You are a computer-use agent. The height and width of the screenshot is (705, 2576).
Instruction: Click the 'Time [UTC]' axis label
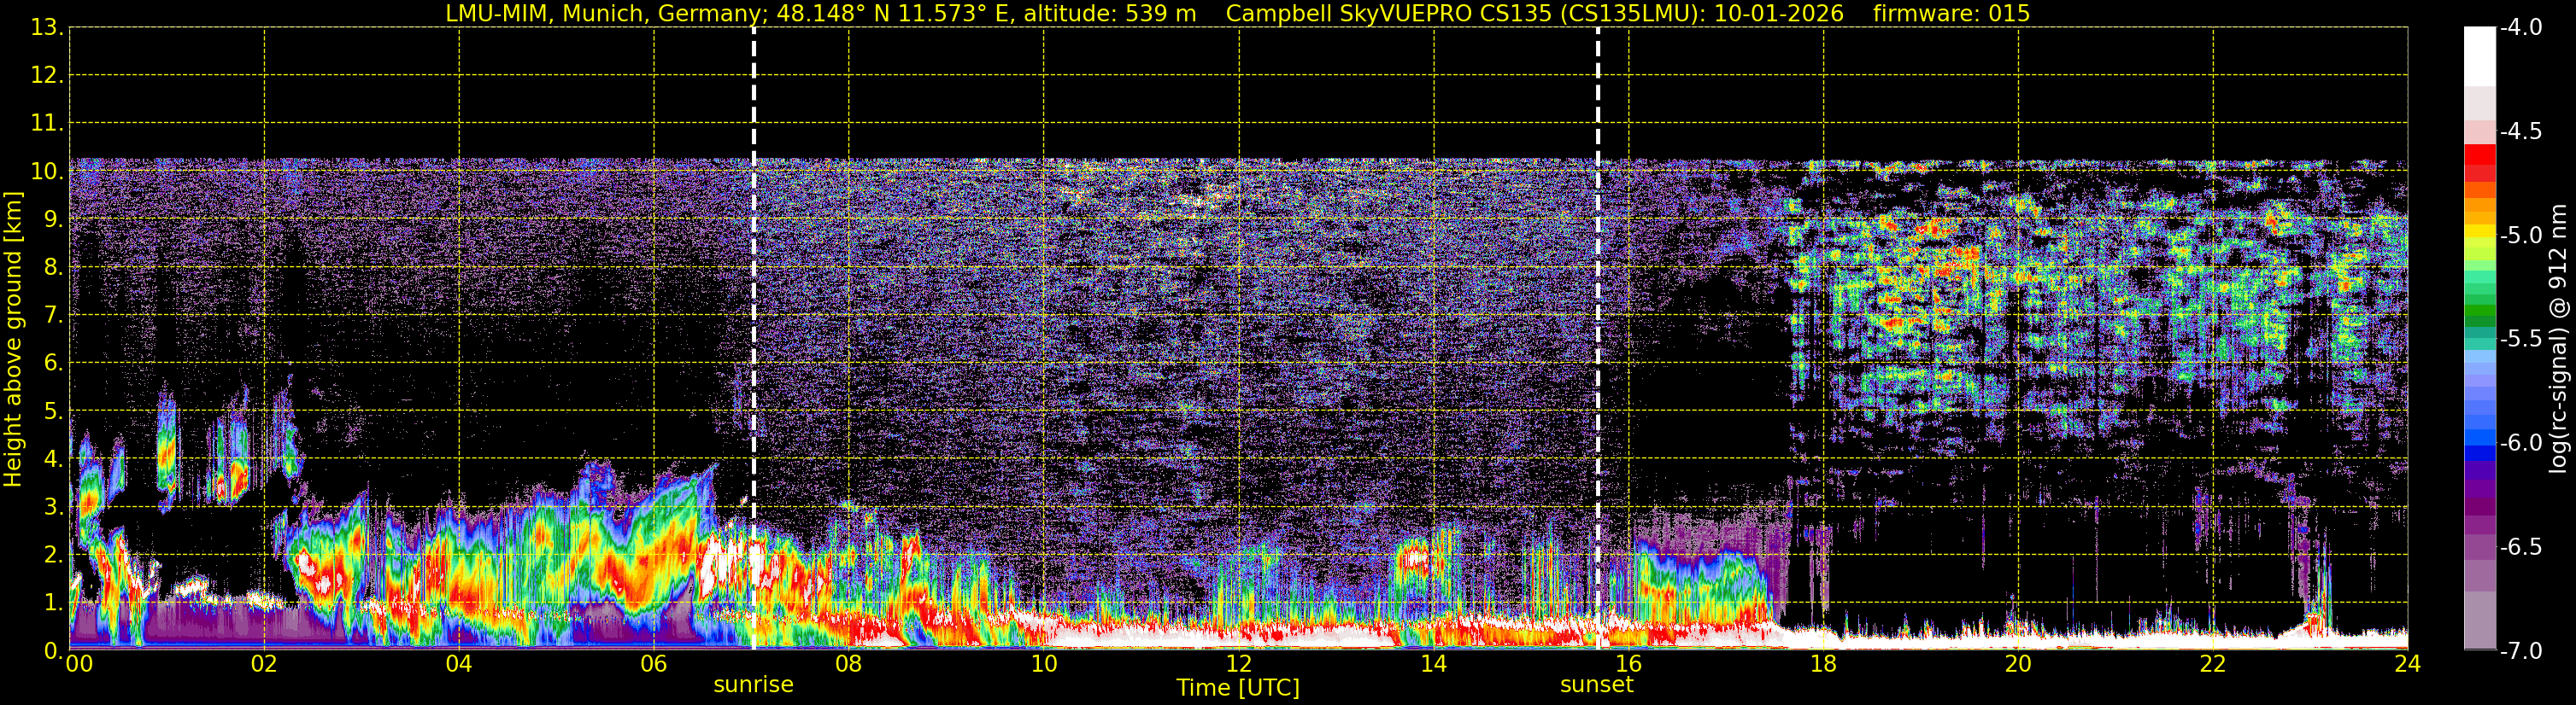[x=1238, y=688]
